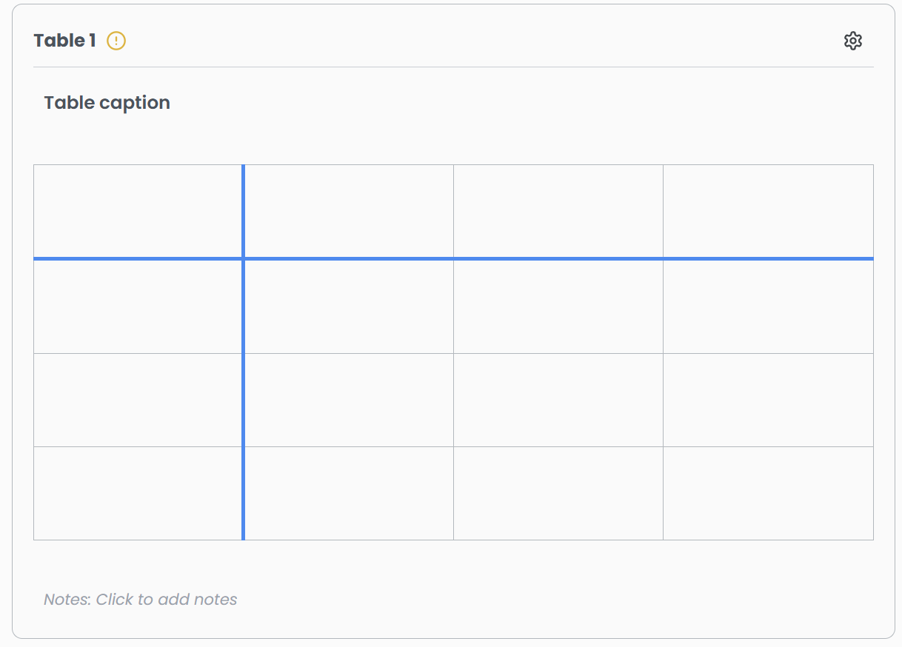Click the second row, third column cell
Screen dimensions: 902x647
click(558, 306)
